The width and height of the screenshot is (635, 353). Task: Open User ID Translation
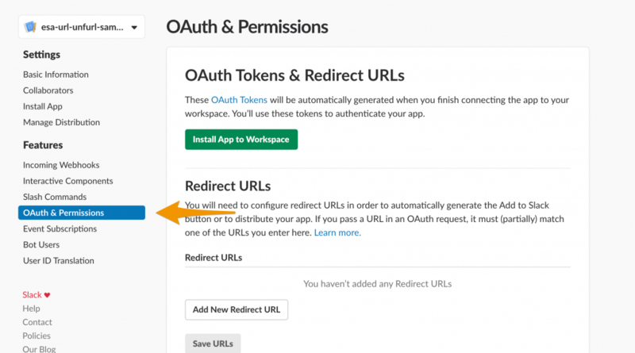click(58, 261)
